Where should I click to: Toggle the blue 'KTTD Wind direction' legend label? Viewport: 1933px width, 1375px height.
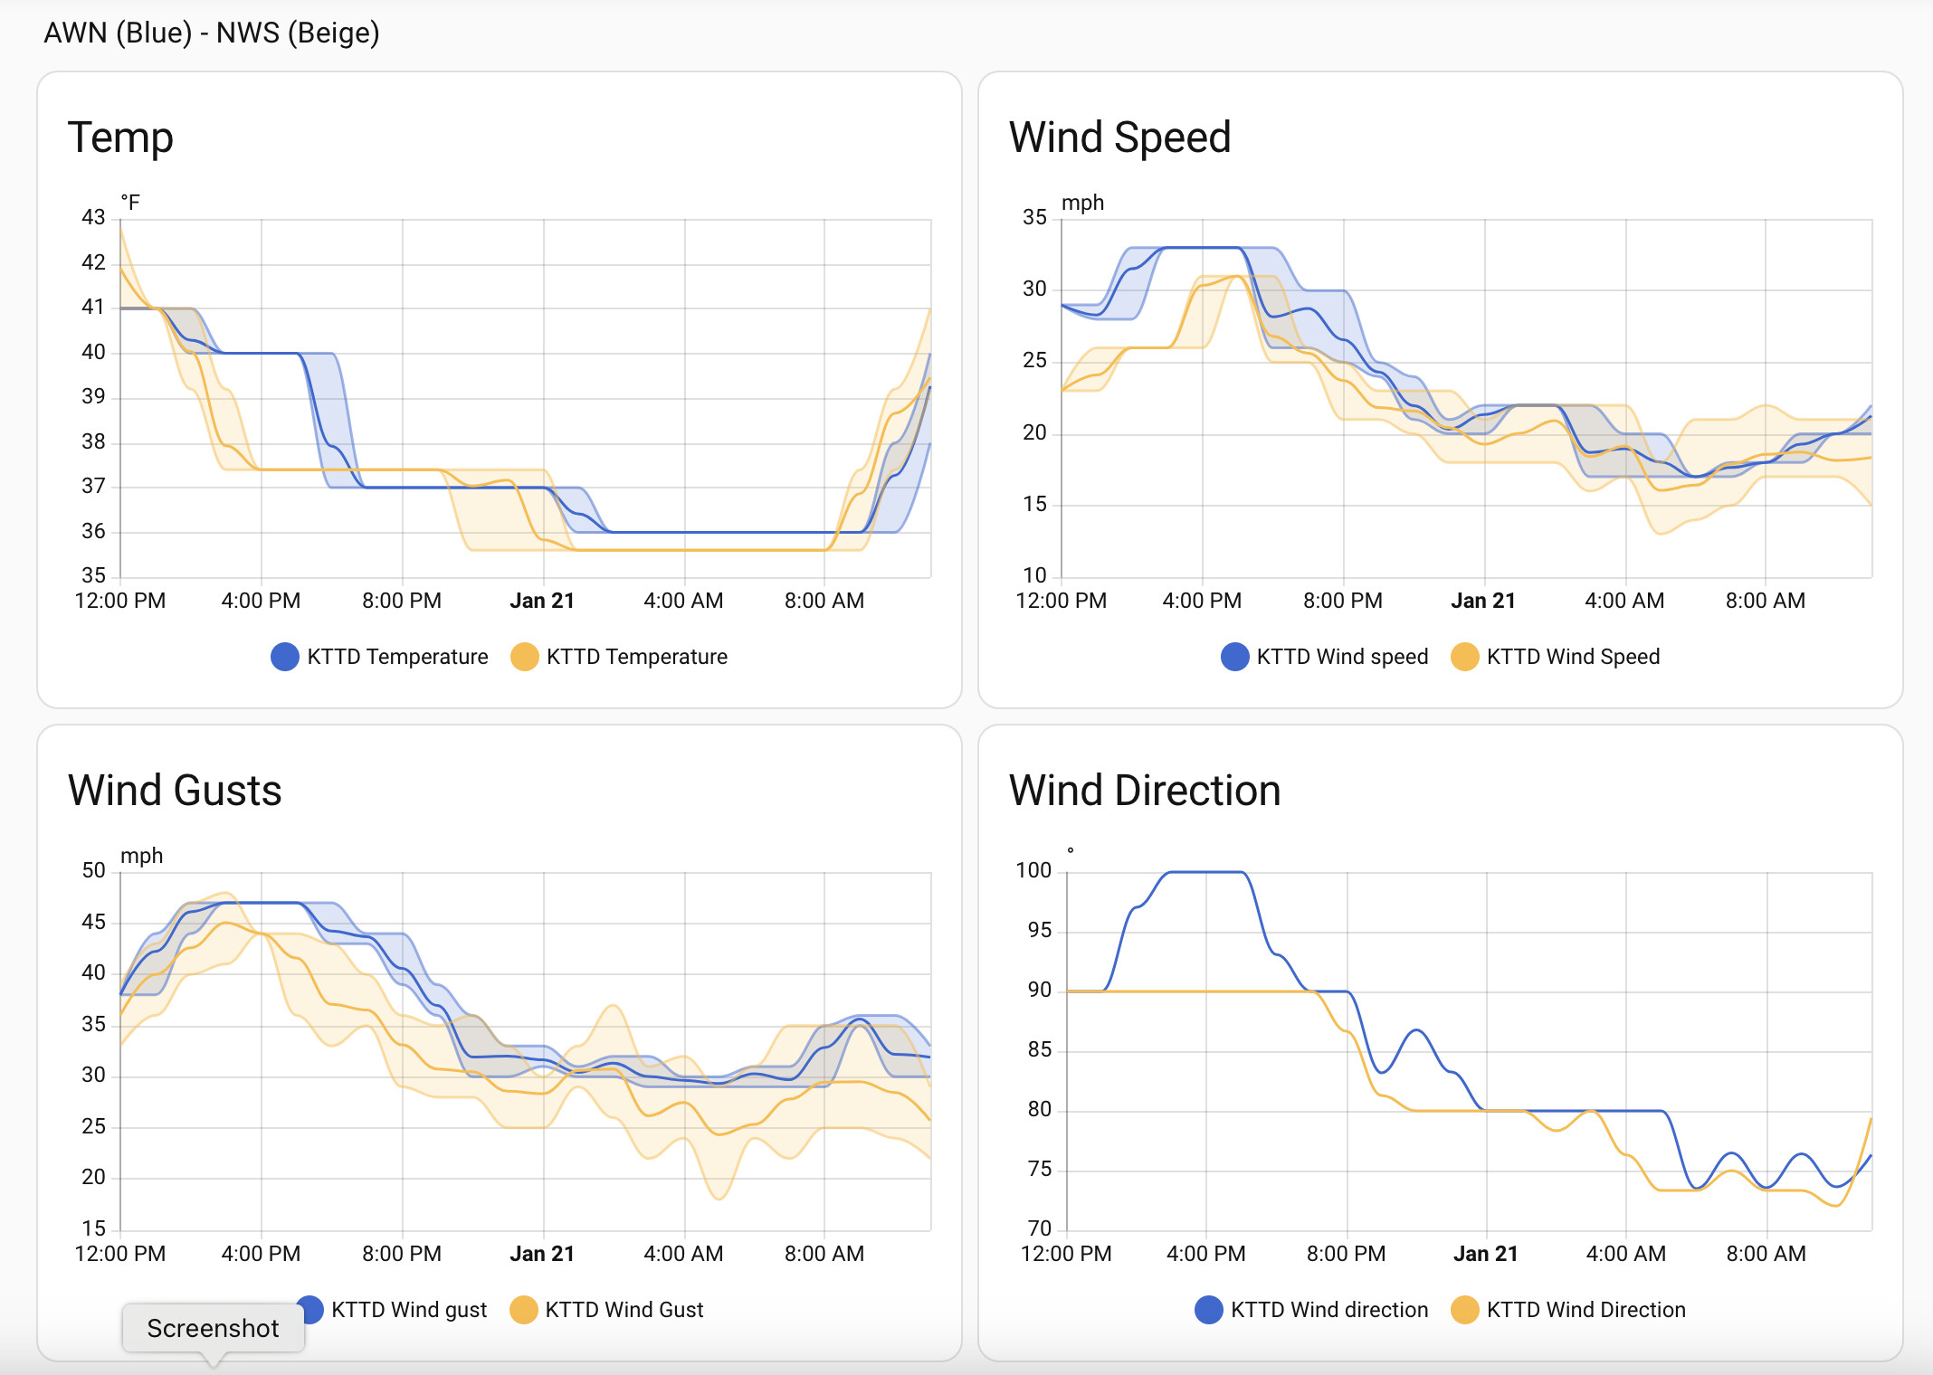pos(1329,1310)
